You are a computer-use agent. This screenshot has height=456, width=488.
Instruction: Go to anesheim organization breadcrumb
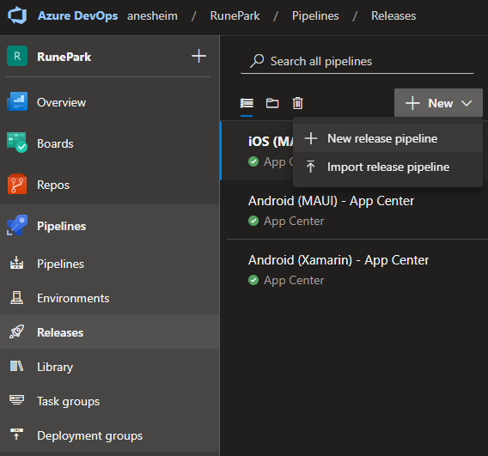(x=152, y=15)
